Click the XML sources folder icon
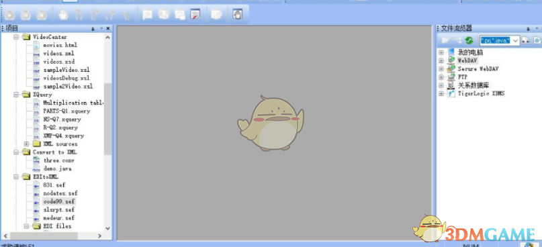This screenshot has height=247, width=542. [37, 144]
